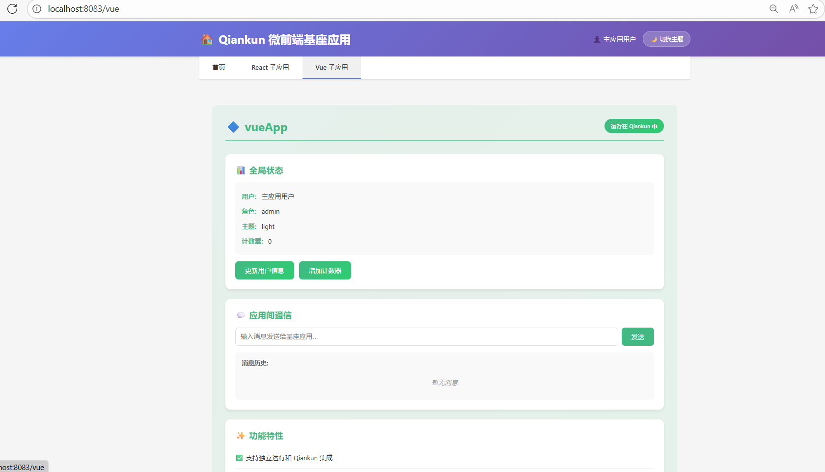Click the 更新用户信息 button
This screenshot has width=825, height=472.
pos(265,271)
